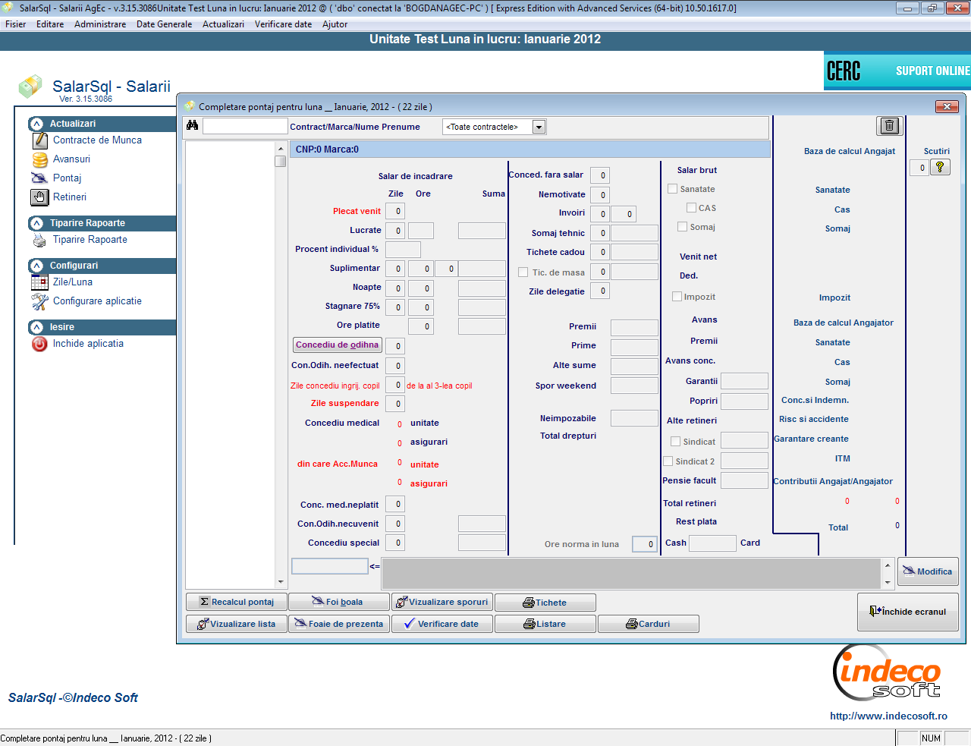
Task: Collapse the Configurari sidebar section
Action: [x=36, y=266]
